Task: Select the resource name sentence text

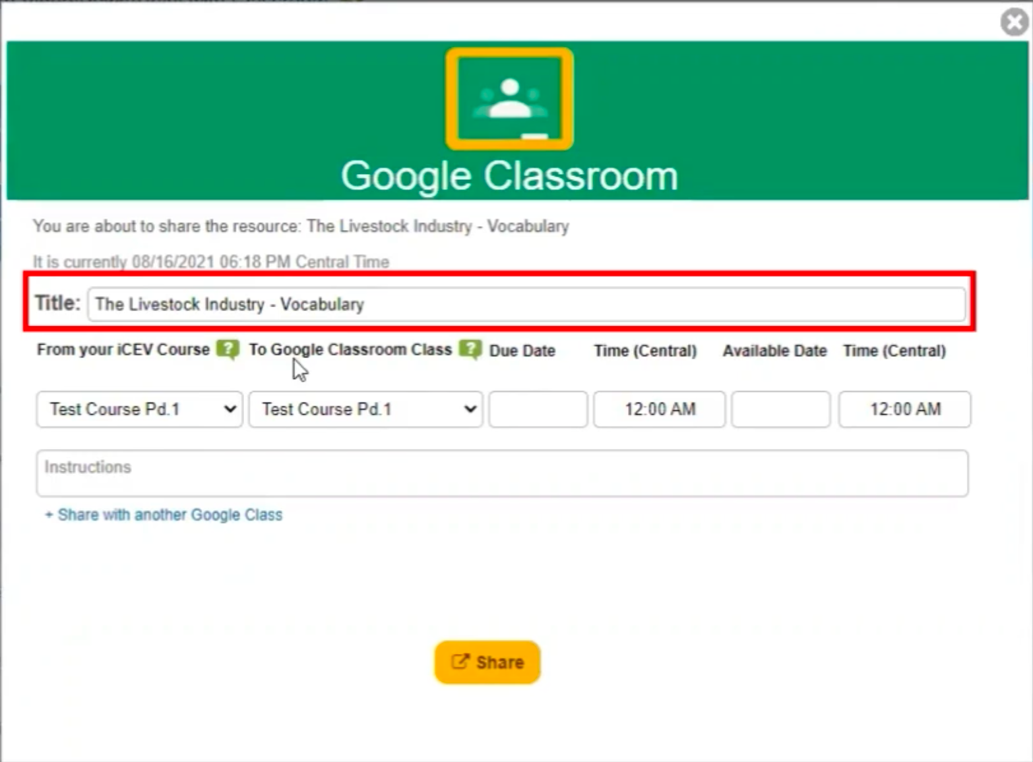Action: pyautogui.click(x=301, y=226)
